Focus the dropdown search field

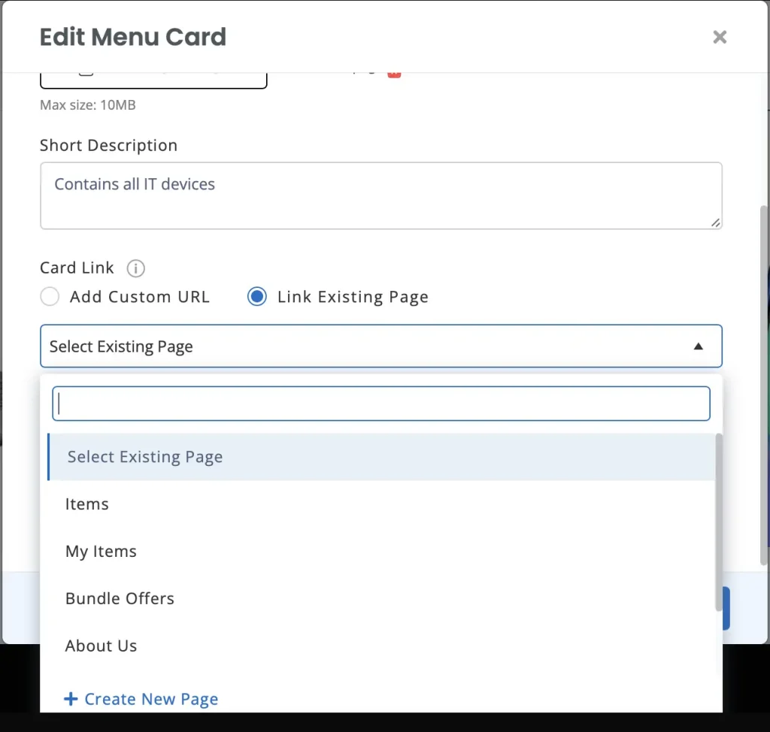[x=381, y=404]
